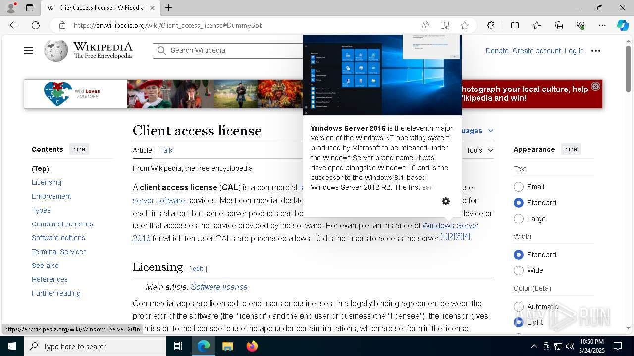This screenshot has height=356, width=634.
Task: Jump to Enforcement in Contents
Action: click(x=52, y=196)
